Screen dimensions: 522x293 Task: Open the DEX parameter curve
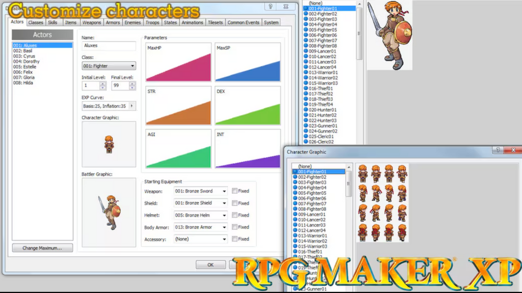point(248,105)
